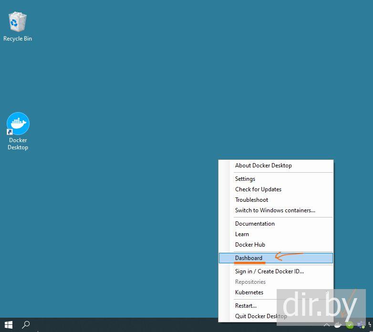Viewport: 373px width, 332px height.
Task: Open About Docker Desktop menu entry
Action: [276, 166]
